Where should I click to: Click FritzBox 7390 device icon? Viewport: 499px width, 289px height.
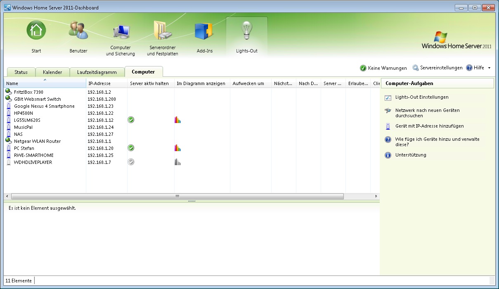click(x=9, y=92)
